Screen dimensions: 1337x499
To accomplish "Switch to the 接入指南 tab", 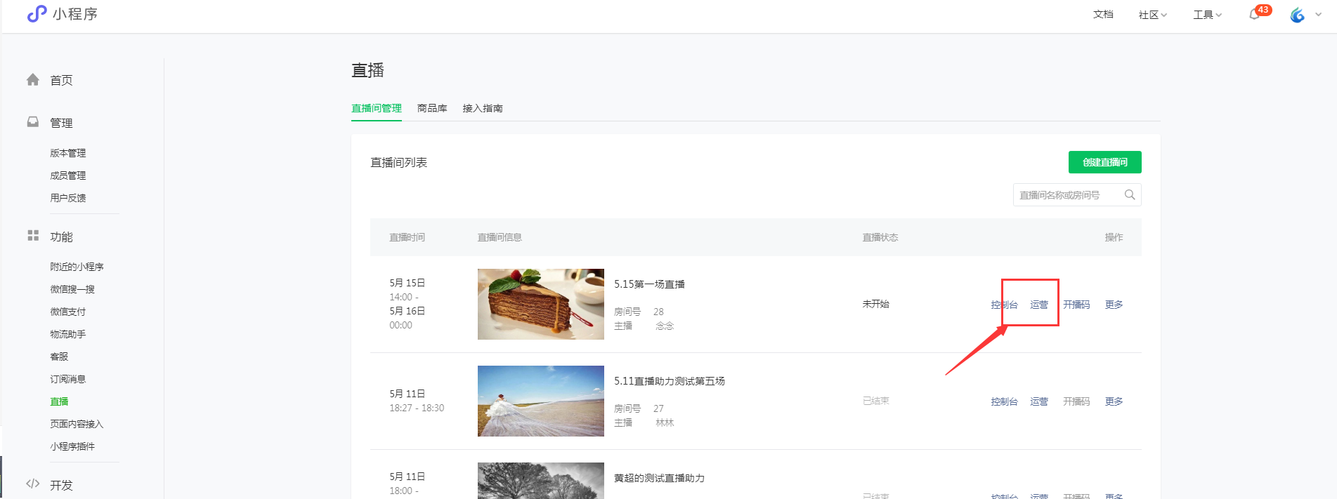I will click(483, 108).
